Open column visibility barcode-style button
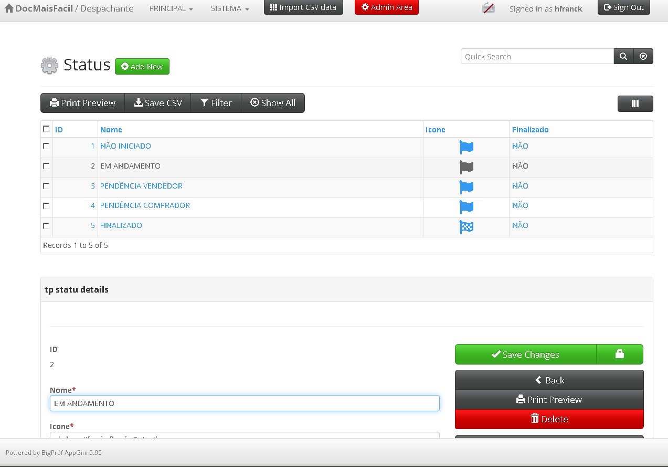668x468 pixels. tap(635, 103)
